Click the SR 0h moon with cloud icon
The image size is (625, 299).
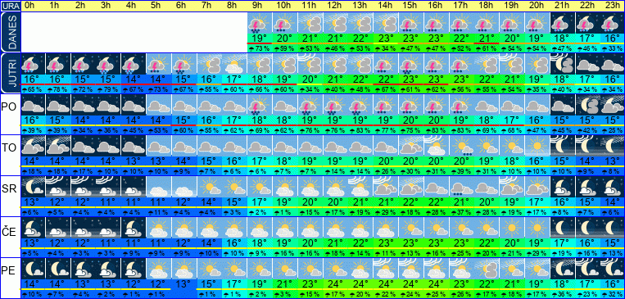(x=32, y=187)
